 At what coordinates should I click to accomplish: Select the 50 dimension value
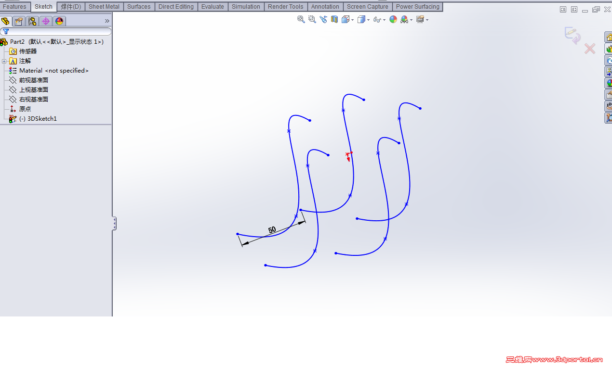point(272,230)
